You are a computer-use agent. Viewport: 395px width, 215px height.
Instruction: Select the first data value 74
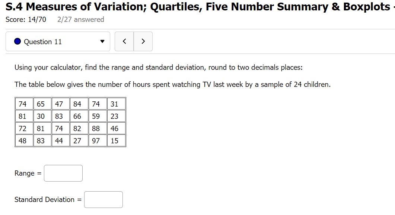coord(23,104)
